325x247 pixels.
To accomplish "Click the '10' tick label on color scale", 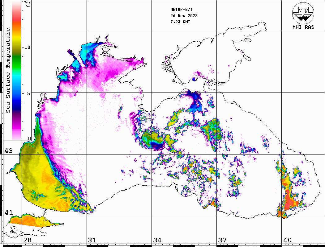I will click(x=27, y=47).
